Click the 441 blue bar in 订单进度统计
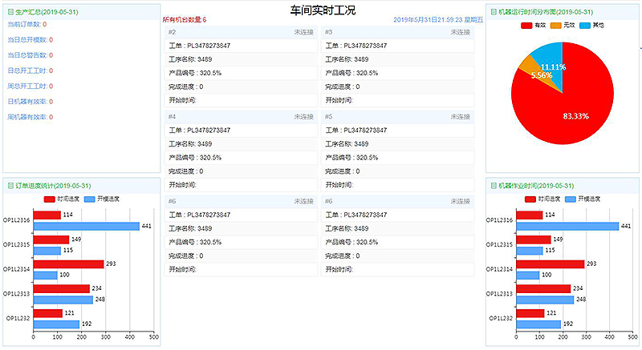642x350 pixels. 86,226
